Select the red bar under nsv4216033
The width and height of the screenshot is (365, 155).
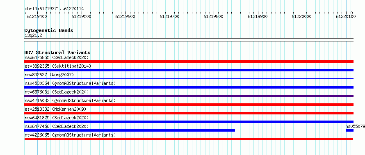(189, 105)
